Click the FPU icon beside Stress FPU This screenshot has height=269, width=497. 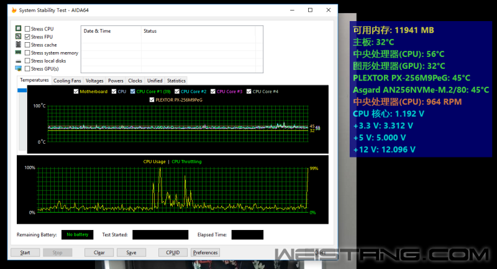[19, 37]
